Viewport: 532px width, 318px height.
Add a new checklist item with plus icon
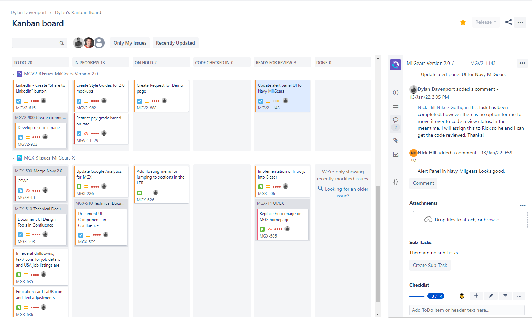476,296
